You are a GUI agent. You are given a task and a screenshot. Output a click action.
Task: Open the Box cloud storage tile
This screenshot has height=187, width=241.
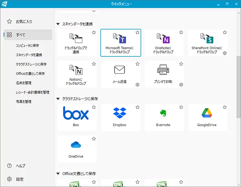coord(77,118)
